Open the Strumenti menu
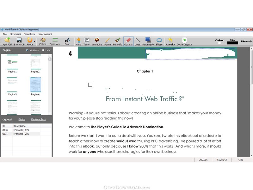 click(15, 34)
